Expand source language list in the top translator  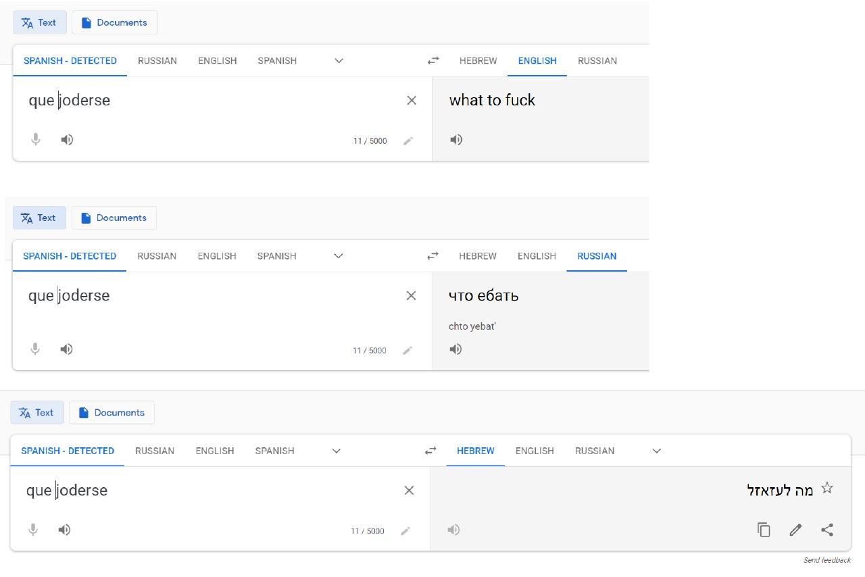tap(339, 61)
